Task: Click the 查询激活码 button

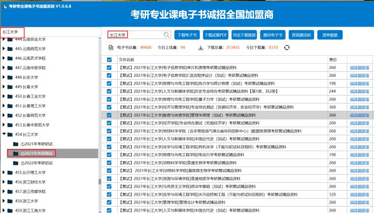Action: click(x=301, y=35)
